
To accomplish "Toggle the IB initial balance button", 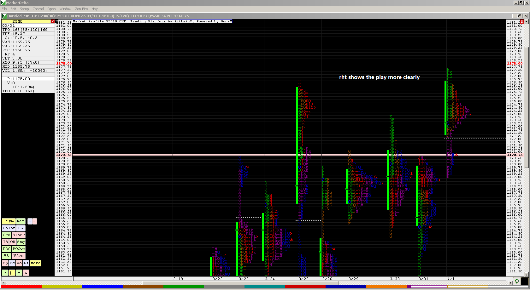I will pyautogui.click(x=5, y=242).
